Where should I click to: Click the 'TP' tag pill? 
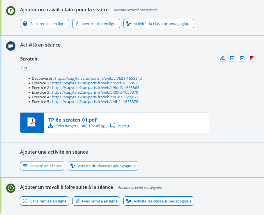[x=26, y=68]
